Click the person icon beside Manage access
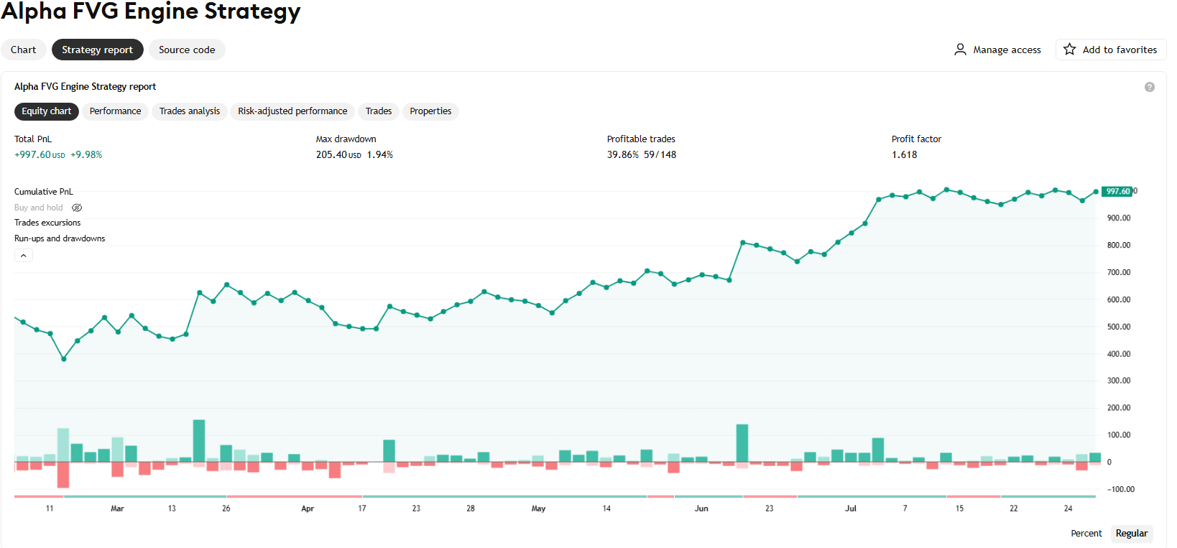This screenshot has height=548, width=1177. (960, 50)
